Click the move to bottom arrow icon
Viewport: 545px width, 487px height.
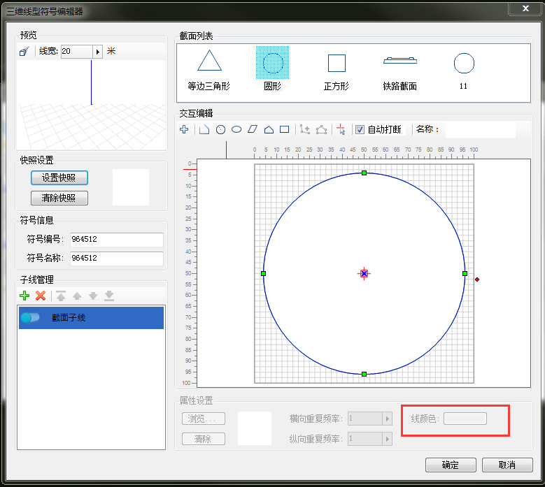click(109, 296)
